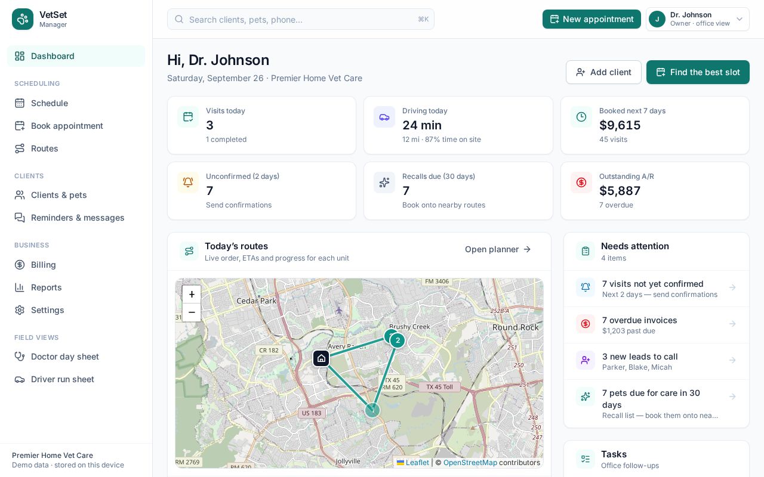Click the Outstanding A/R dollar icon
Image resolution: width=764 pixels, height=477 pixels.
pos(581,182)
